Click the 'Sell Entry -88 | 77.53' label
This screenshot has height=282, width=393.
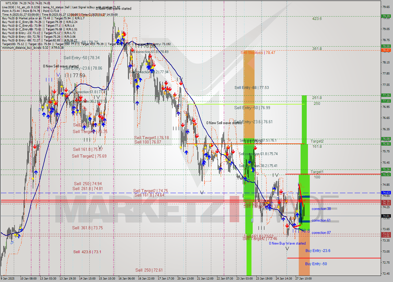(252, 87)
